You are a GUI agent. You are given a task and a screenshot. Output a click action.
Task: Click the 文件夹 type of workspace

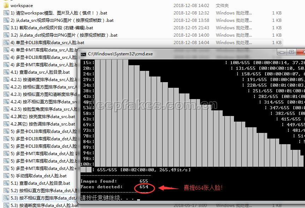pyautogui.click(x=222, y=5)
